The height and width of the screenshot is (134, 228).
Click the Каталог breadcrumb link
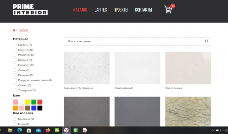23,30
